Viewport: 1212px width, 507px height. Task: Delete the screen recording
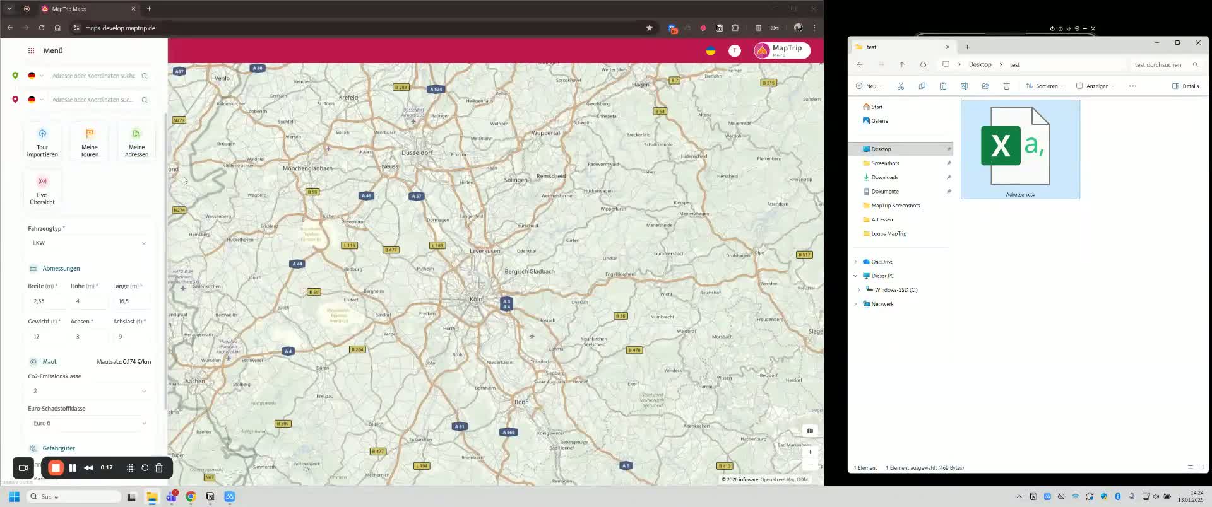159,468
